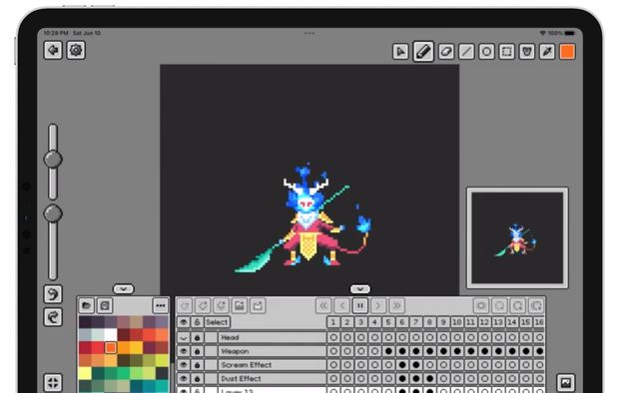Toggle lock on the Head layer
617x393 pixels.
coord(197,337)
